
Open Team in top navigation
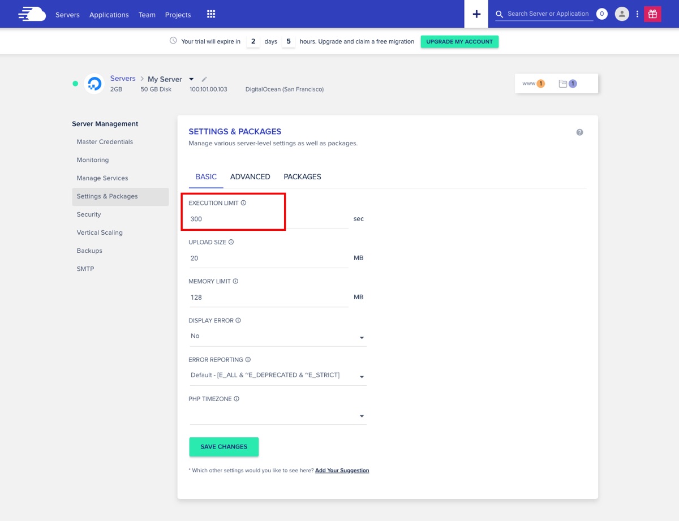tap(147, 15)
